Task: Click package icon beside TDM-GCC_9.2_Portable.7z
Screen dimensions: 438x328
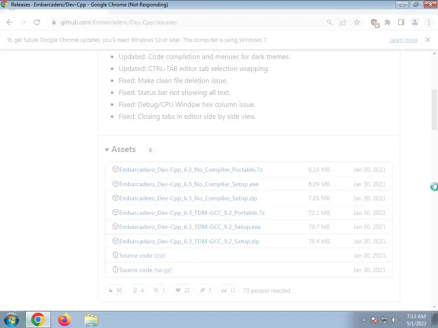Action: 115,213
